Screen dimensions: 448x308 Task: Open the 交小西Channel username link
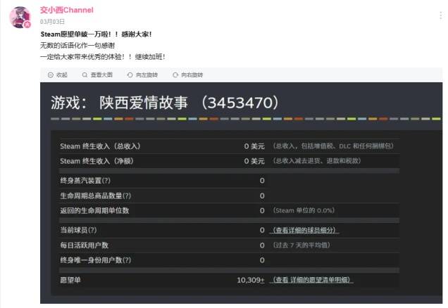click(67, 10)
